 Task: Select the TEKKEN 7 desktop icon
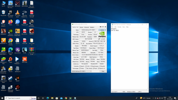[31, 32]
